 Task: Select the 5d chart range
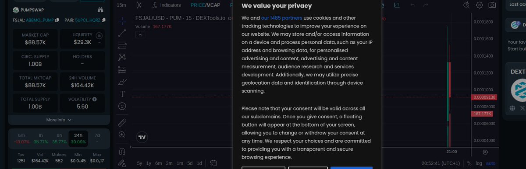[x=190, y=163]
